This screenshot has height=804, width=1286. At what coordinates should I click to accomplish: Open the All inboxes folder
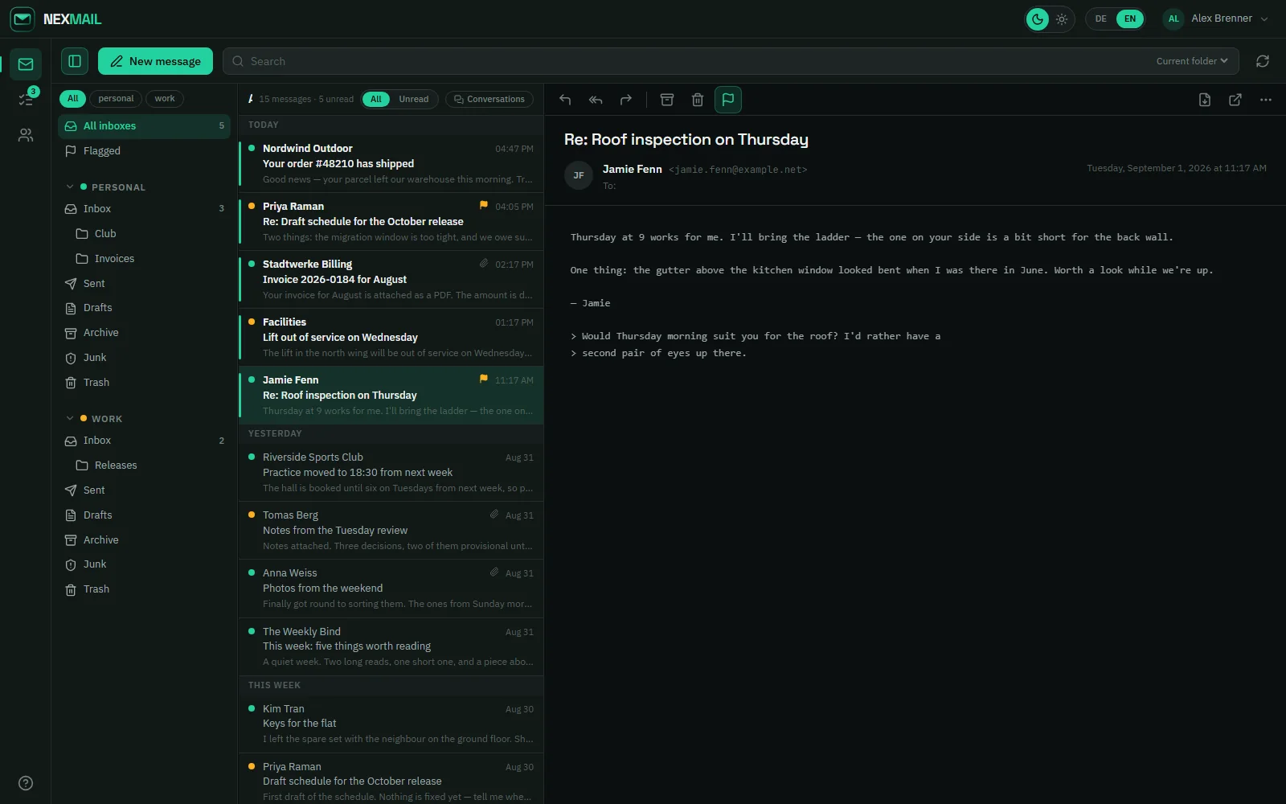[145, 126]
